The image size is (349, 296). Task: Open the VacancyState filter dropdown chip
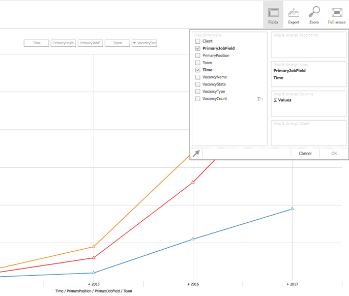pos(144,43)
